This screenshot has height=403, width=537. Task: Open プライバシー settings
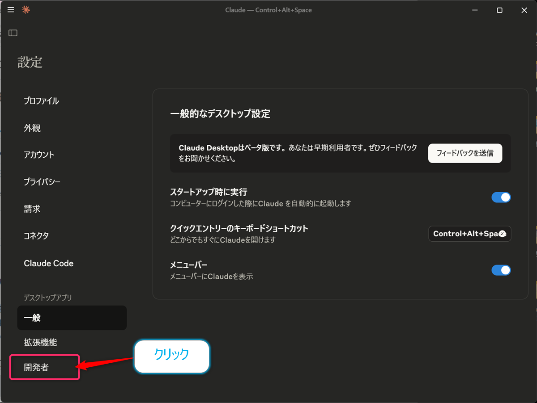(42, 182)
